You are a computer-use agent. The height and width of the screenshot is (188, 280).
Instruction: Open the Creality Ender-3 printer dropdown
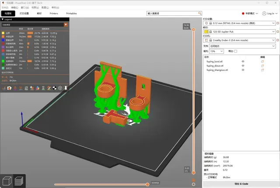coord(239,40)
